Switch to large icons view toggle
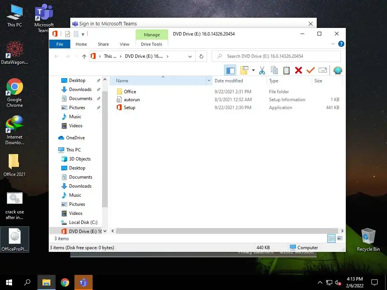This screenshot has height=290, width=387. 340,238
